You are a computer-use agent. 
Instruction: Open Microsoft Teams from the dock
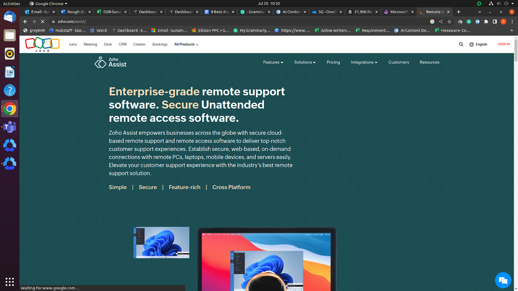click(10, 127)
